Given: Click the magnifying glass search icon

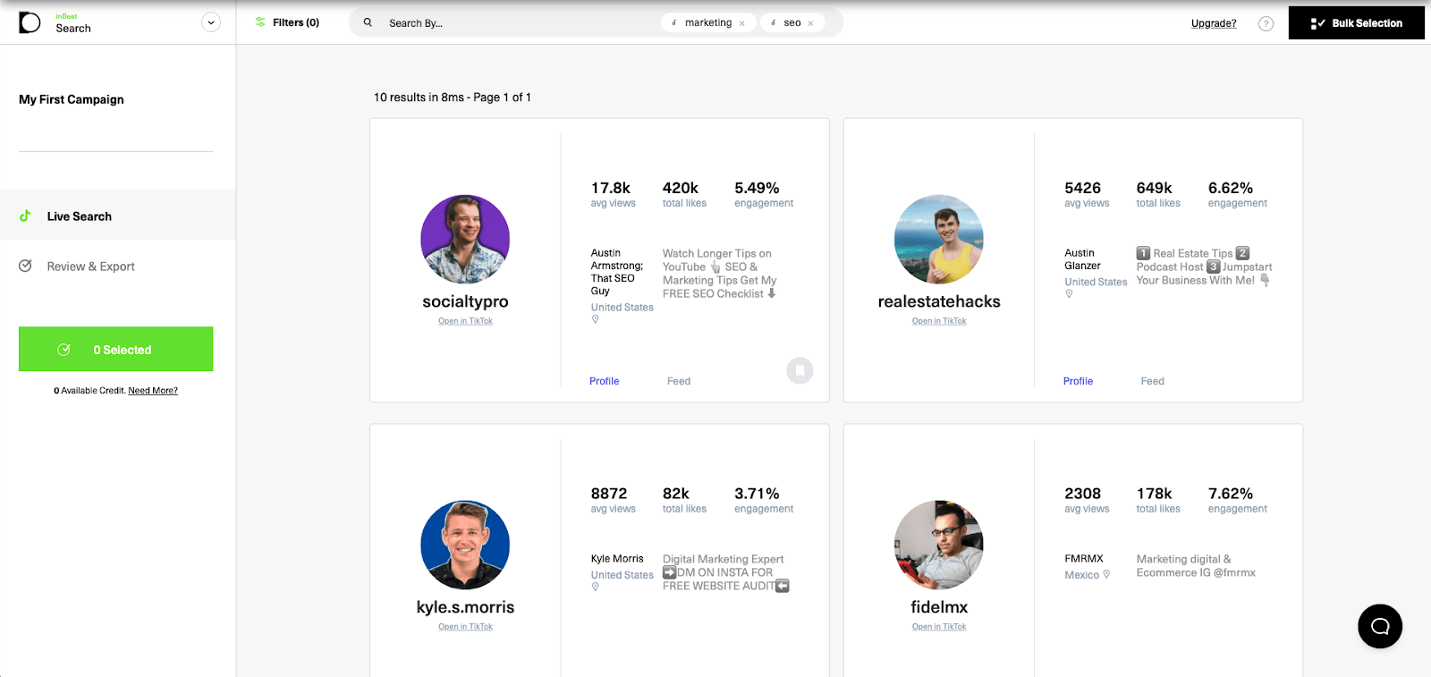Looking at the screenshot, I should [x=368, y=22].
